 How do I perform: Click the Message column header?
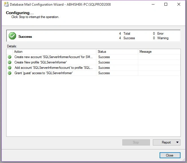[159, 52]
